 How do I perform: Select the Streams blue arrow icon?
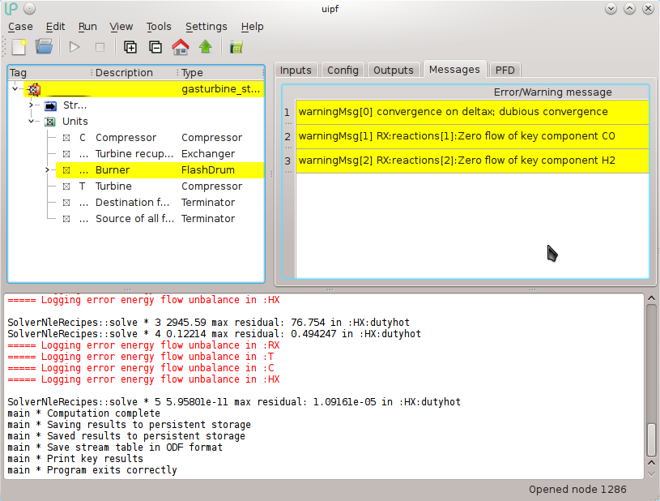pyautogui.click(x=50, y=105)
